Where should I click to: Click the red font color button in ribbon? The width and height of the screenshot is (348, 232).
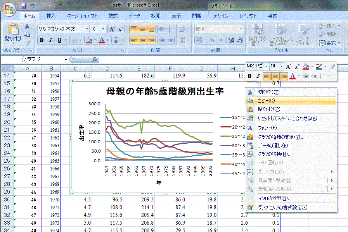click(102, 40)
